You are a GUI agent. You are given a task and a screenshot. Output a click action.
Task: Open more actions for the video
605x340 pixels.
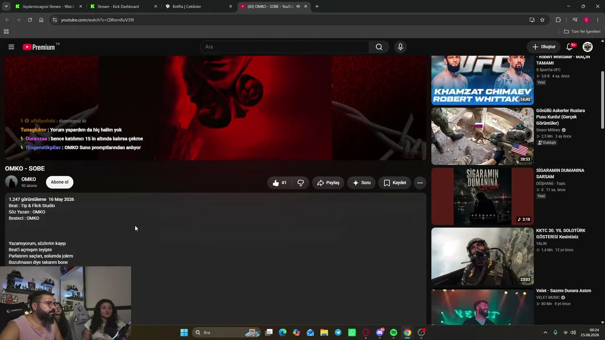coord(420,183)
